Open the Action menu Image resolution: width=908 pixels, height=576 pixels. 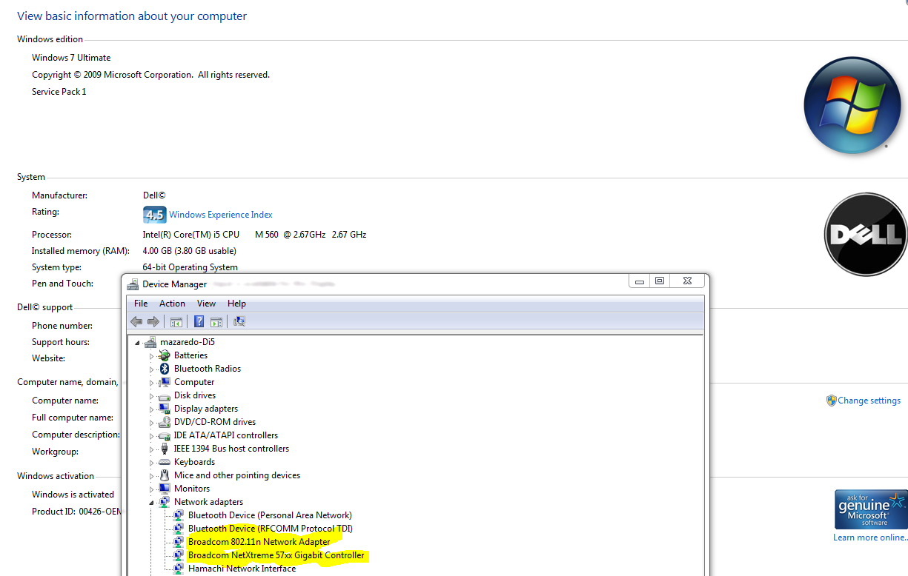click(x=172, y=304)
